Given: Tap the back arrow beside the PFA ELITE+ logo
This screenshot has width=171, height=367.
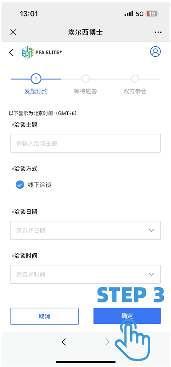Looking at the screenshot, I should click(x=11, y=52).
